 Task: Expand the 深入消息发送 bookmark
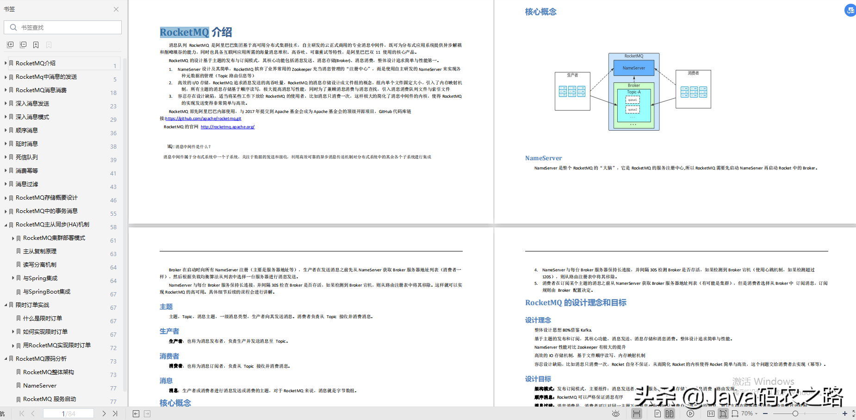(6, 104)
